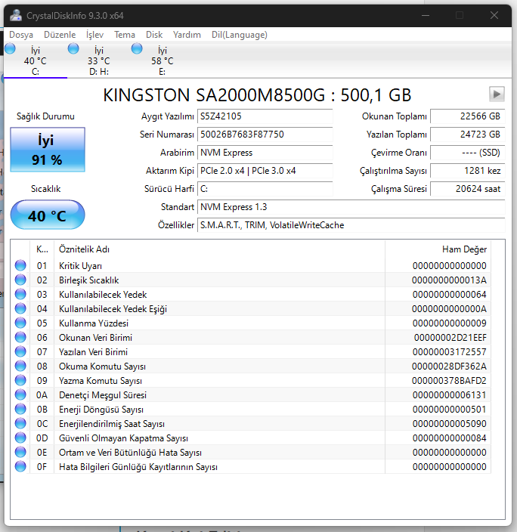This screenshot has width=517, height=532.
Task: Open the Düzenle menu
Action: 60,35
